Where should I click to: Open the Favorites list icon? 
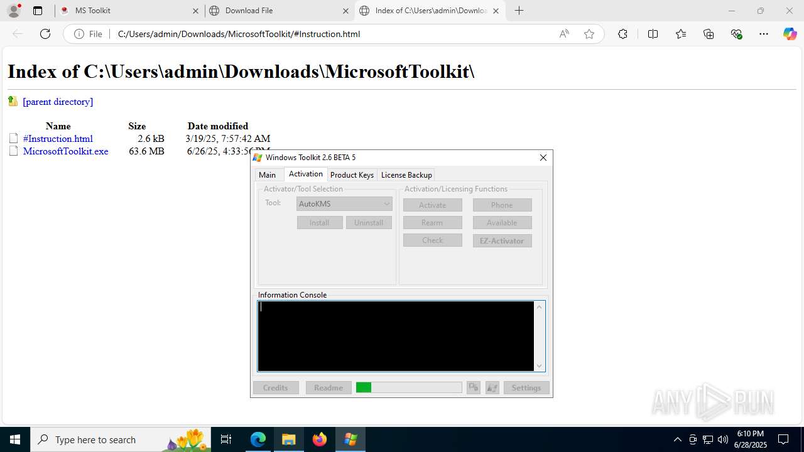[x=681, y=34]
